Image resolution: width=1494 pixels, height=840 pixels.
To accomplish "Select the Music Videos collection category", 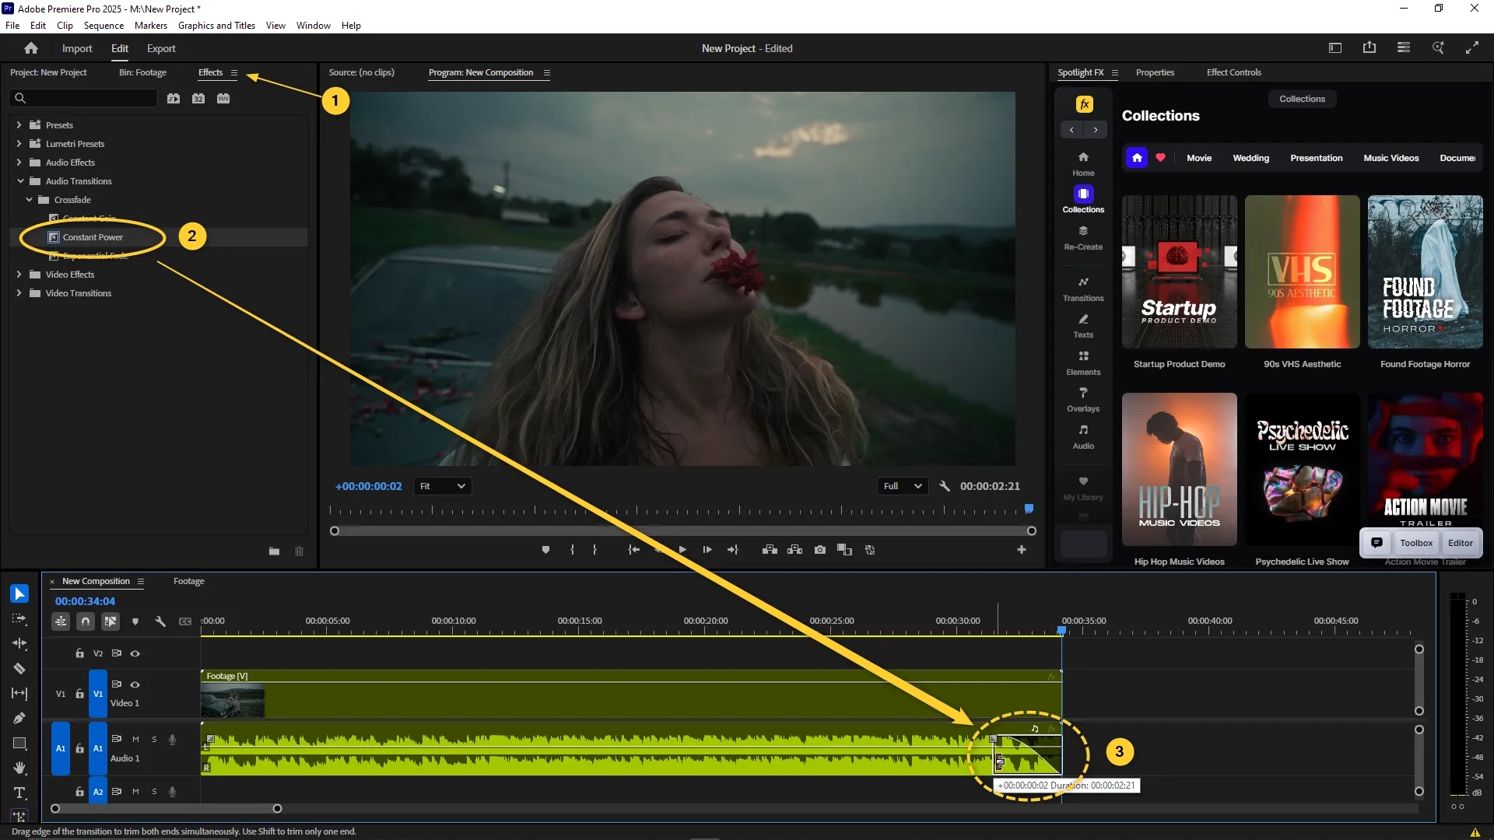I will (1391, 158).
